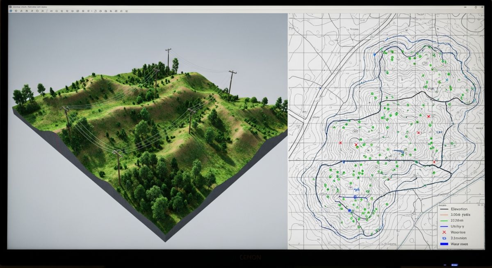The width and height of the screenshot is (492, 268).
Task: Click the blue circle symbol in the legend
Action: (444, 238)
